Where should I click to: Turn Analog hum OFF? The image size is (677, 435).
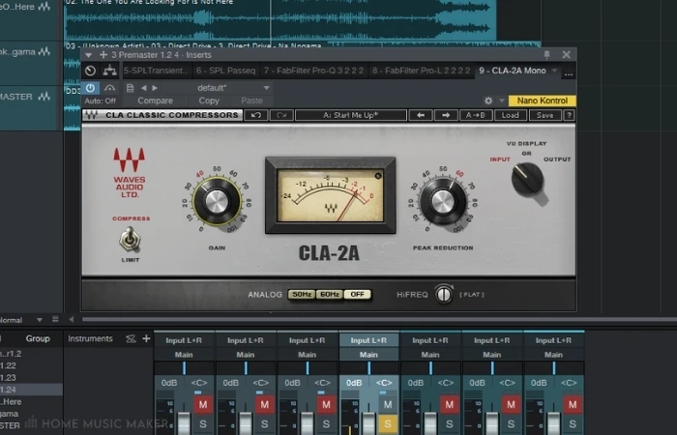coord(358,294)
